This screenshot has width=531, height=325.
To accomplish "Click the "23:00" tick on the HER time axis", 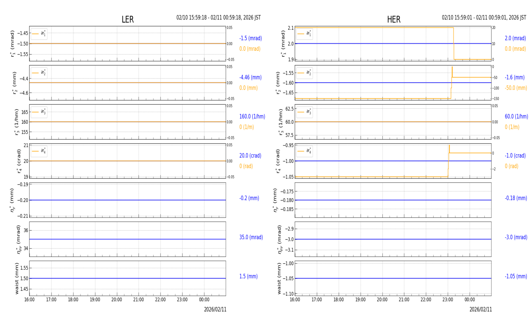I will pyautogui.click(x=448, y=300).
